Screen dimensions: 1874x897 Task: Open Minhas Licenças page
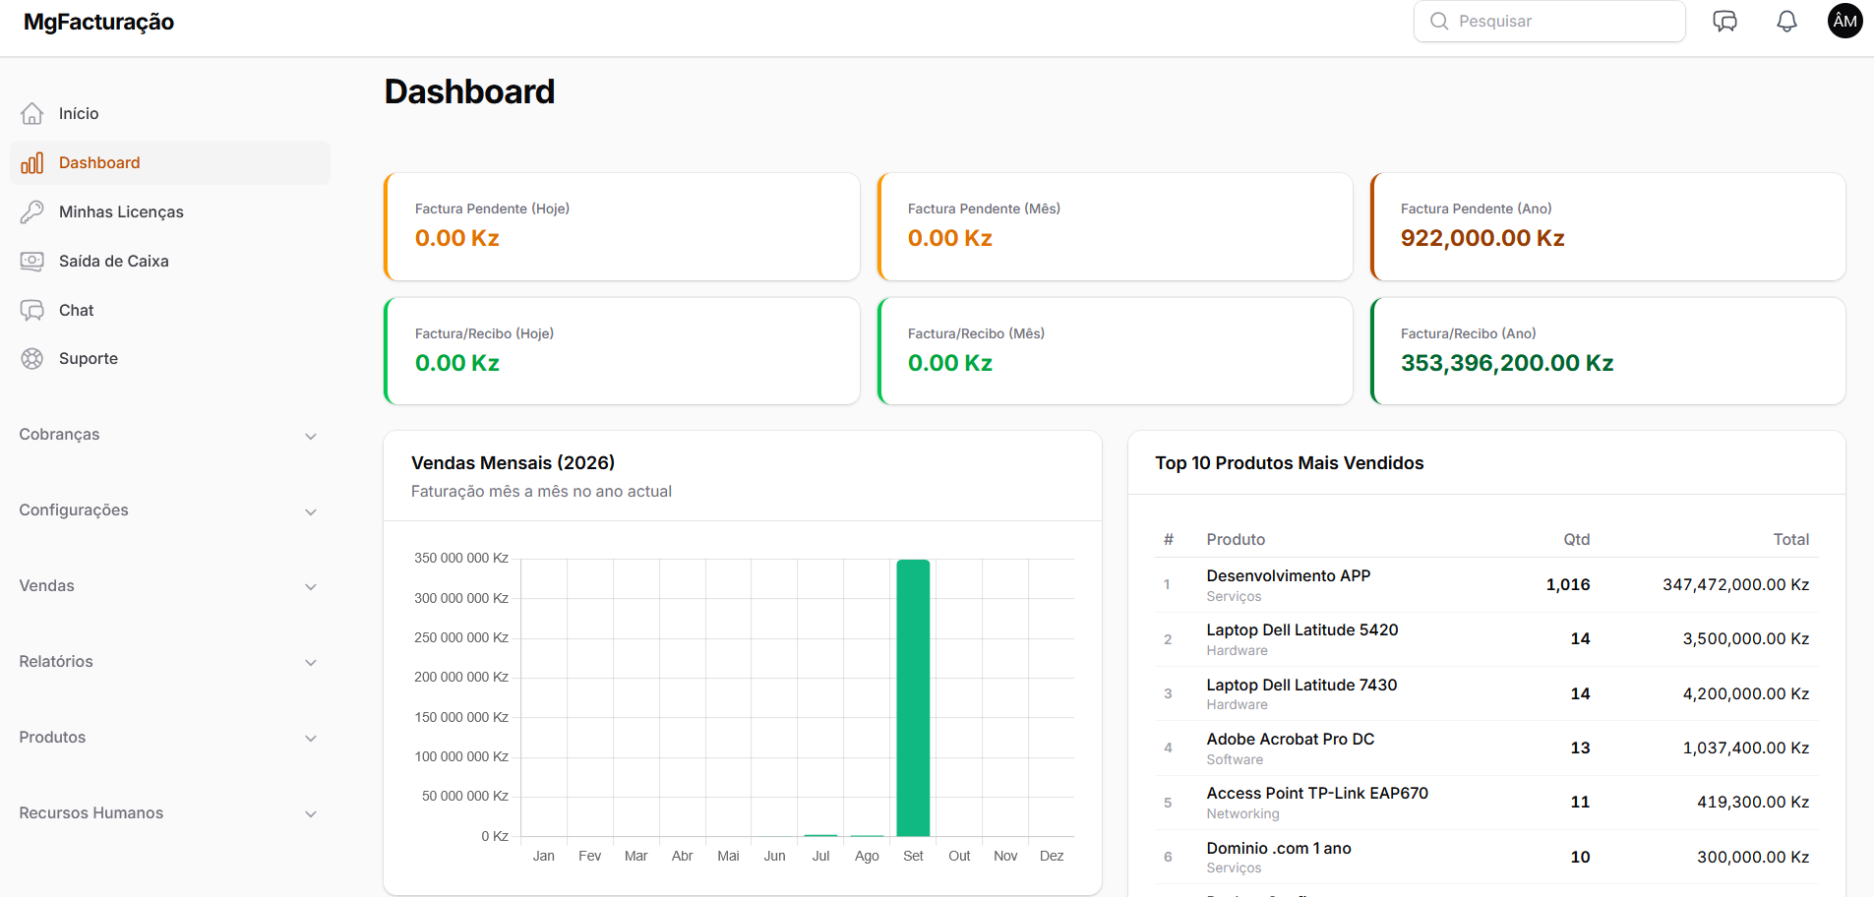coord(169,212)
